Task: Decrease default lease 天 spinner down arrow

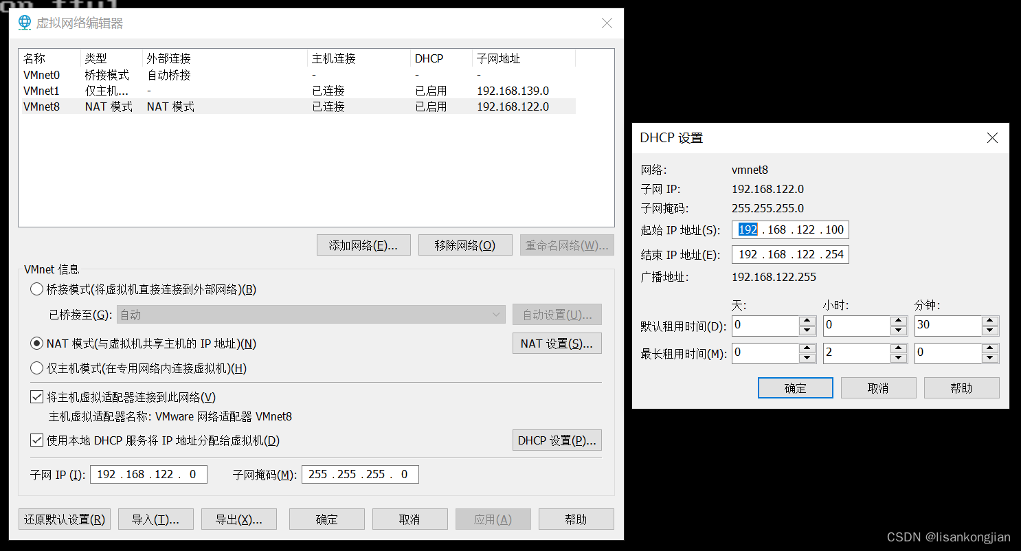Action: tap(807, 330)
